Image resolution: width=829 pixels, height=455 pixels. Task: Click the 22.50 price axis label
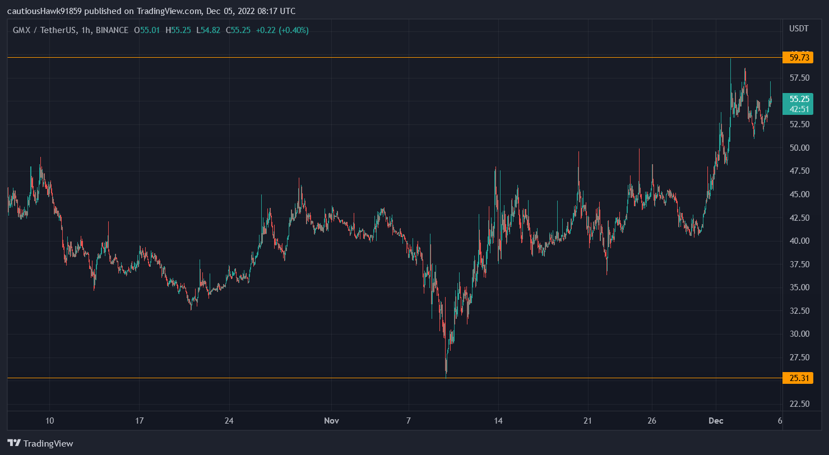click(799, 403)
